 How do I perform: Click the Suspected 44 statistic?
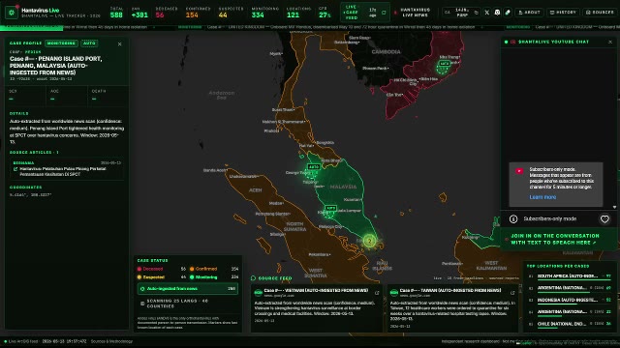pyautogui.click(x=231, y=13)
